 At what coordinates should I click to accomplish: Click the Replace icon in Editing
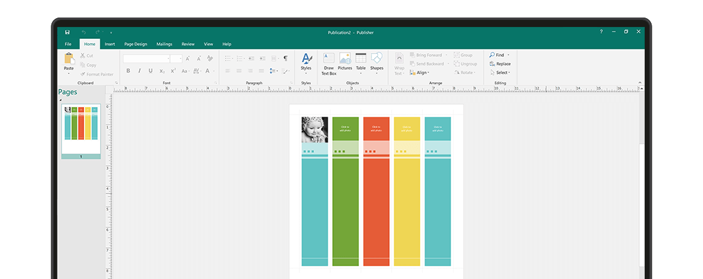492,64
